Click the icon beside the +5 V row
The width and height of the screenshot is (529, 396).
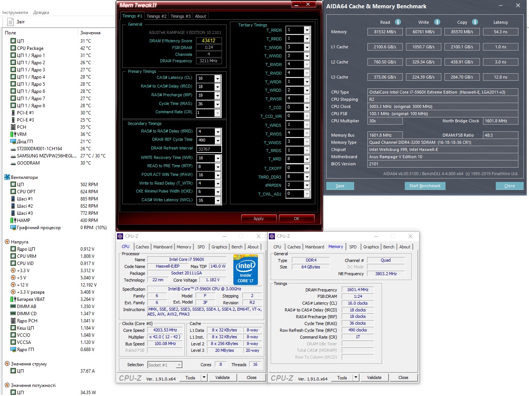pyautogui.click(x=13, y=278)
